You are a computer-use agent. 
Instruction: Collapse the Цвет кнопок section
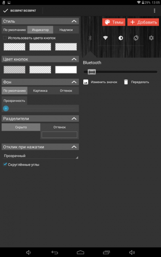click(74, 59)
